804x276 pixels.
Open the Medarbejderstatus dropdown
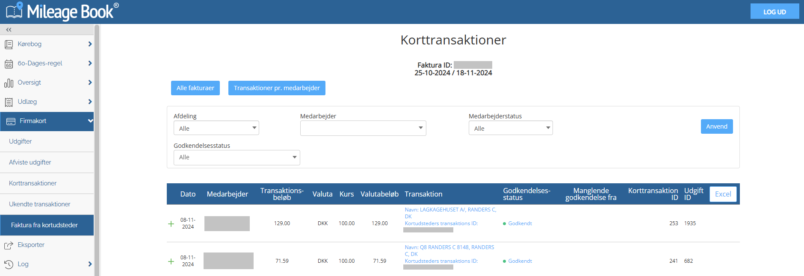pos(511,128)
